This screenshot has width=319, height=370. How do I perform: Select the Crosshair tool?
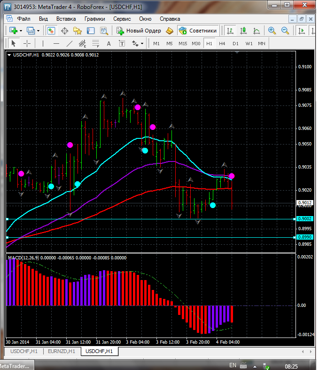[27, 43]
